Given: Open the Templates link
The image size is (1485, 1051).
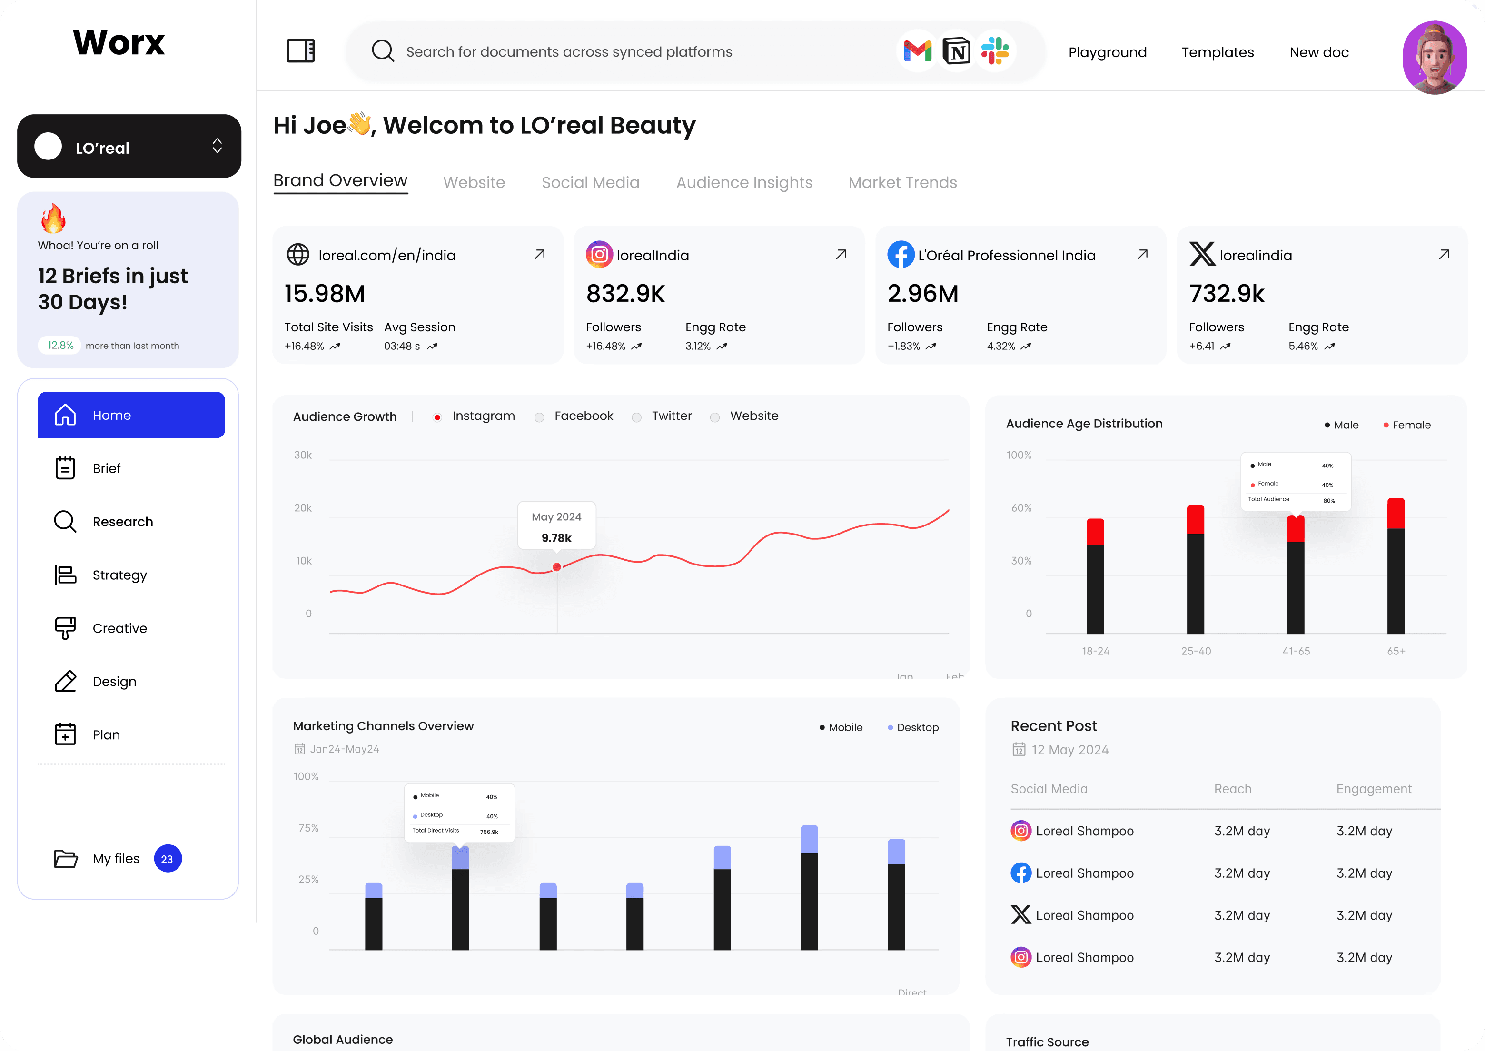Looking at the screenshot, I should 1217,52.
